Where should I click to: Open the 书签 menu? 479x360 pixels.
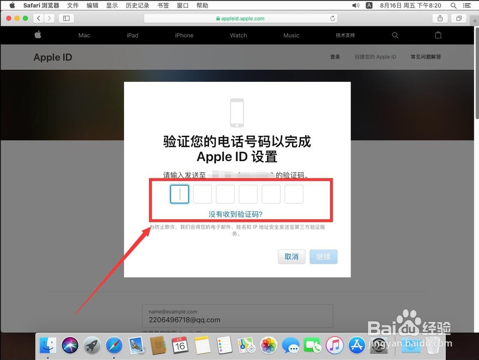point(163,5)
